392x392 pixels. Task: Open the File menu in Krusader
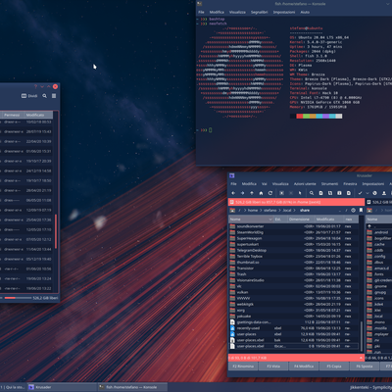point(233,184)
